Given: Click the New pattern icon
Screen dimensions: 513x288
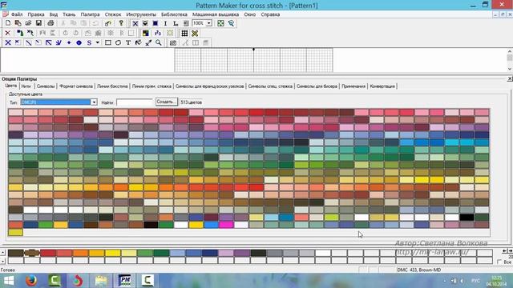Looking at the screenshot, I should point(8,23).
